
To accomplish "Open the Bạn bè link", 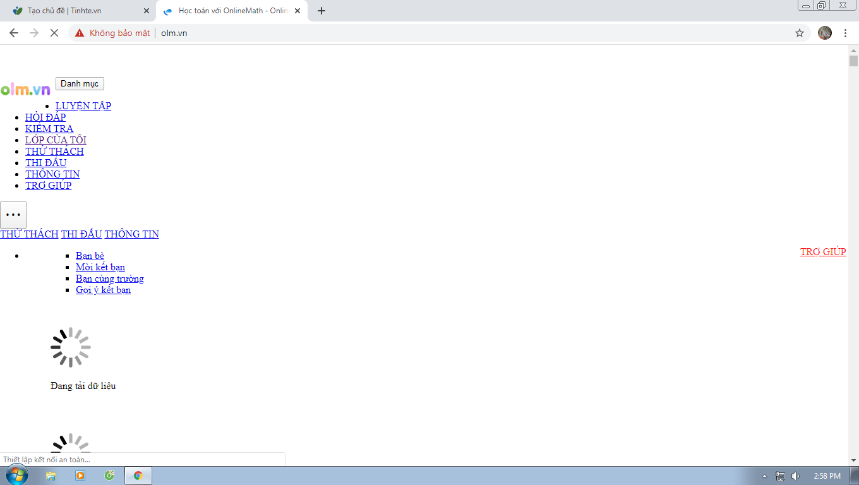I will click(x=90, y=256).
